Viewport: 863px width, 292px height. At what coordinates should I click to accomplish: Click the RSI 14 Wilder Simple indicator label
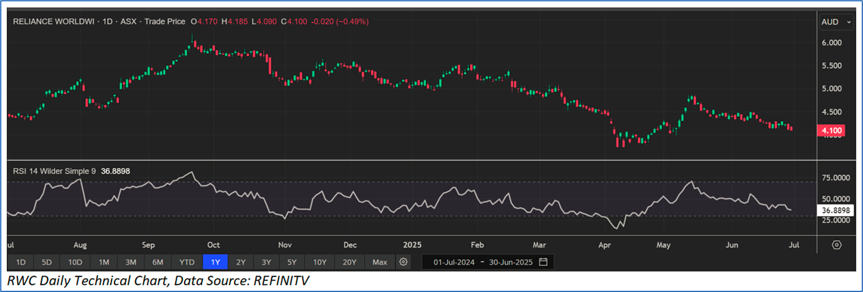tap(55, 171)
